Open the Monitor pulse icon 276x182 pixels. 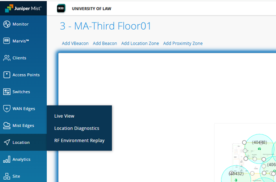tap(7, 24)
